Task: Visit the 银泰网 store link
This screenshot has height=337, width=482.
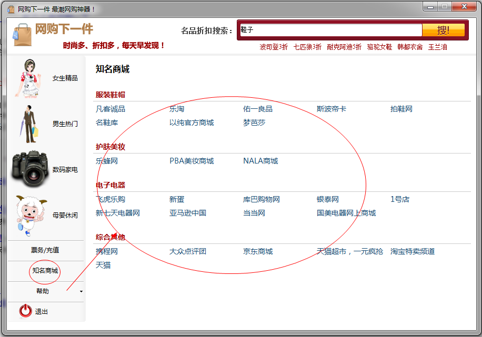Action: pos(328,199)
